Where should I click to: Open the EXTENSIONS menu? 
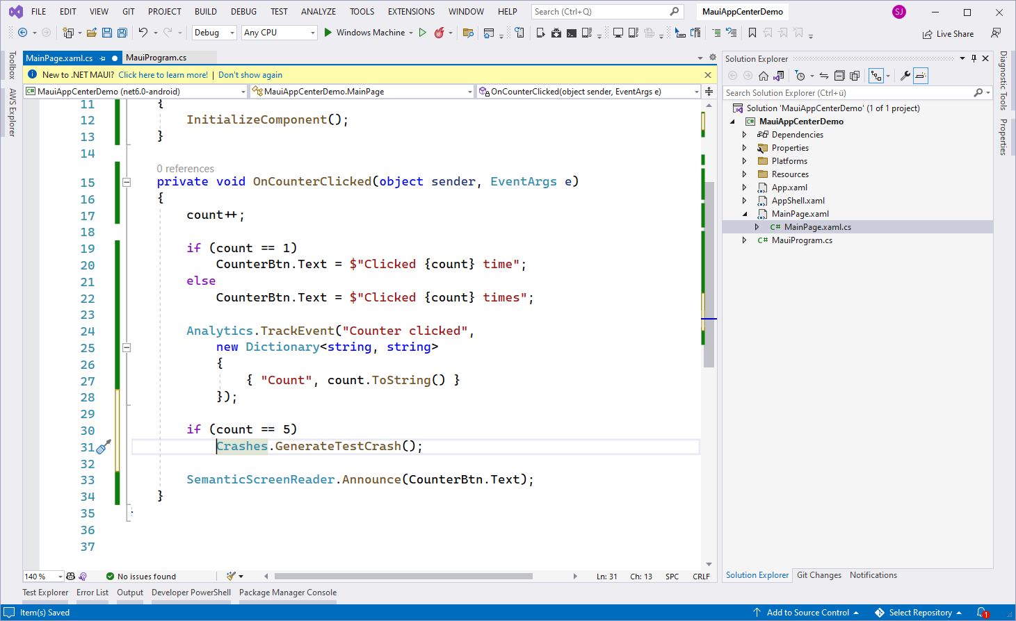411,12
